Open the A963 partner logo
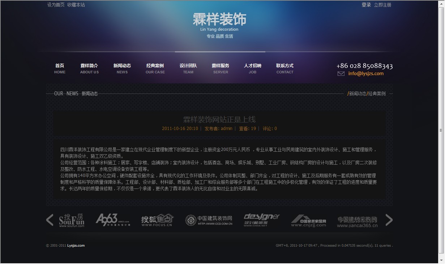Screen dimensions: 445x264 tap(113, 220)
